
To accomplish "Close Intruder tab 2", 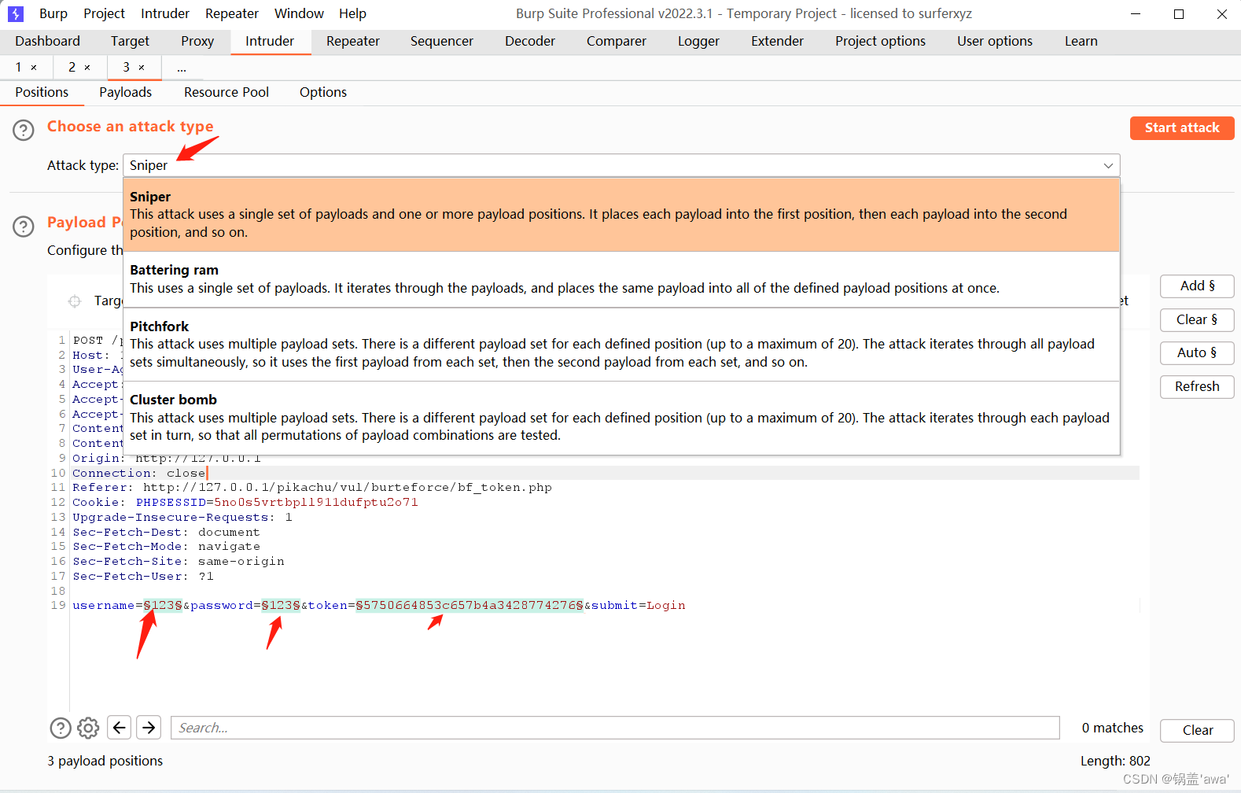I will pyautogui.click(x=87, y=68).
